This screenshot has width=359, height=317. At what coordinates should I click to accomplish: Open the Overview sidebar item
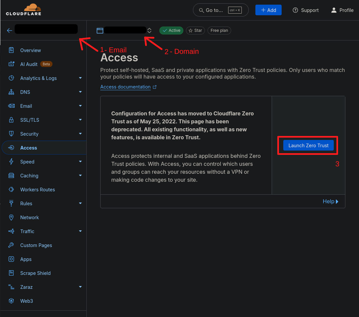pos(44,50)
